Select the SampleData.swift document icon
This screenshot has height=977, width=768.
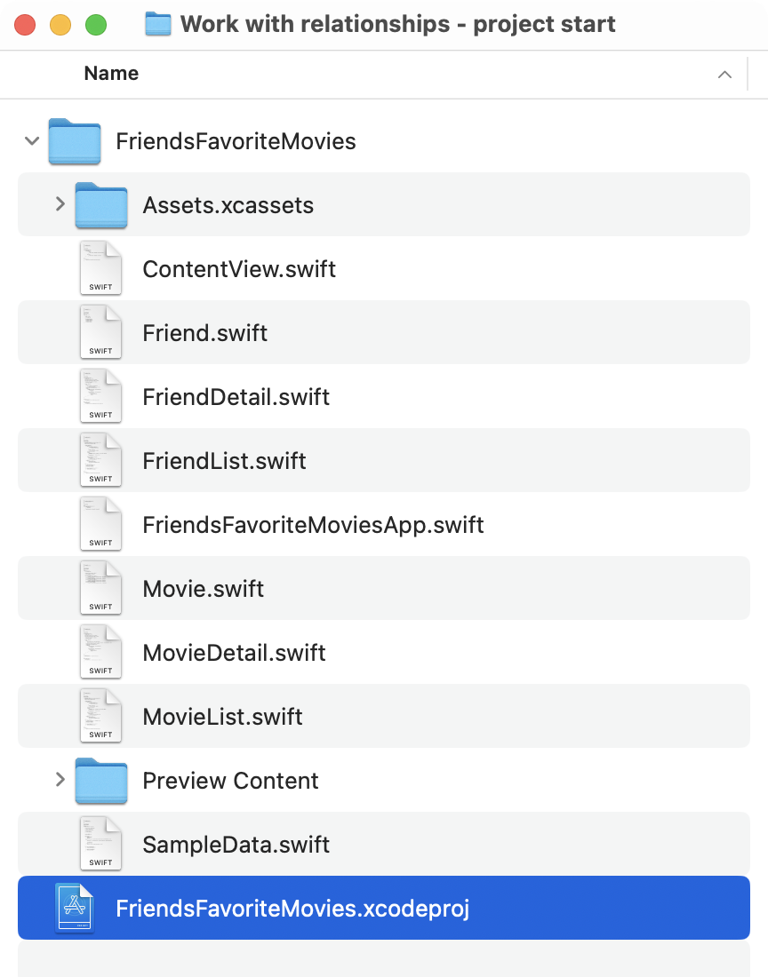(100, 844)
